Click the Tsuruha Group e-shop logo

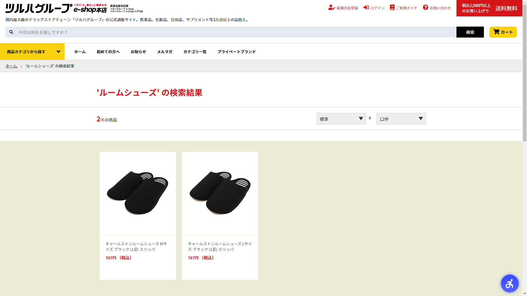56,8
